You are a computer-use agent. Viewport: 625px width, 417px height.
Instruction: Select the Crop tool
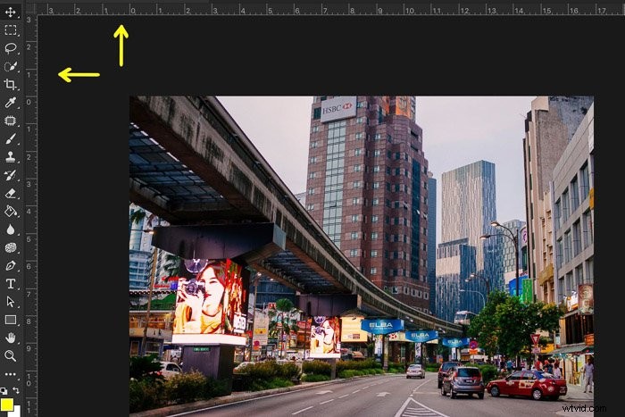point(11,84)
